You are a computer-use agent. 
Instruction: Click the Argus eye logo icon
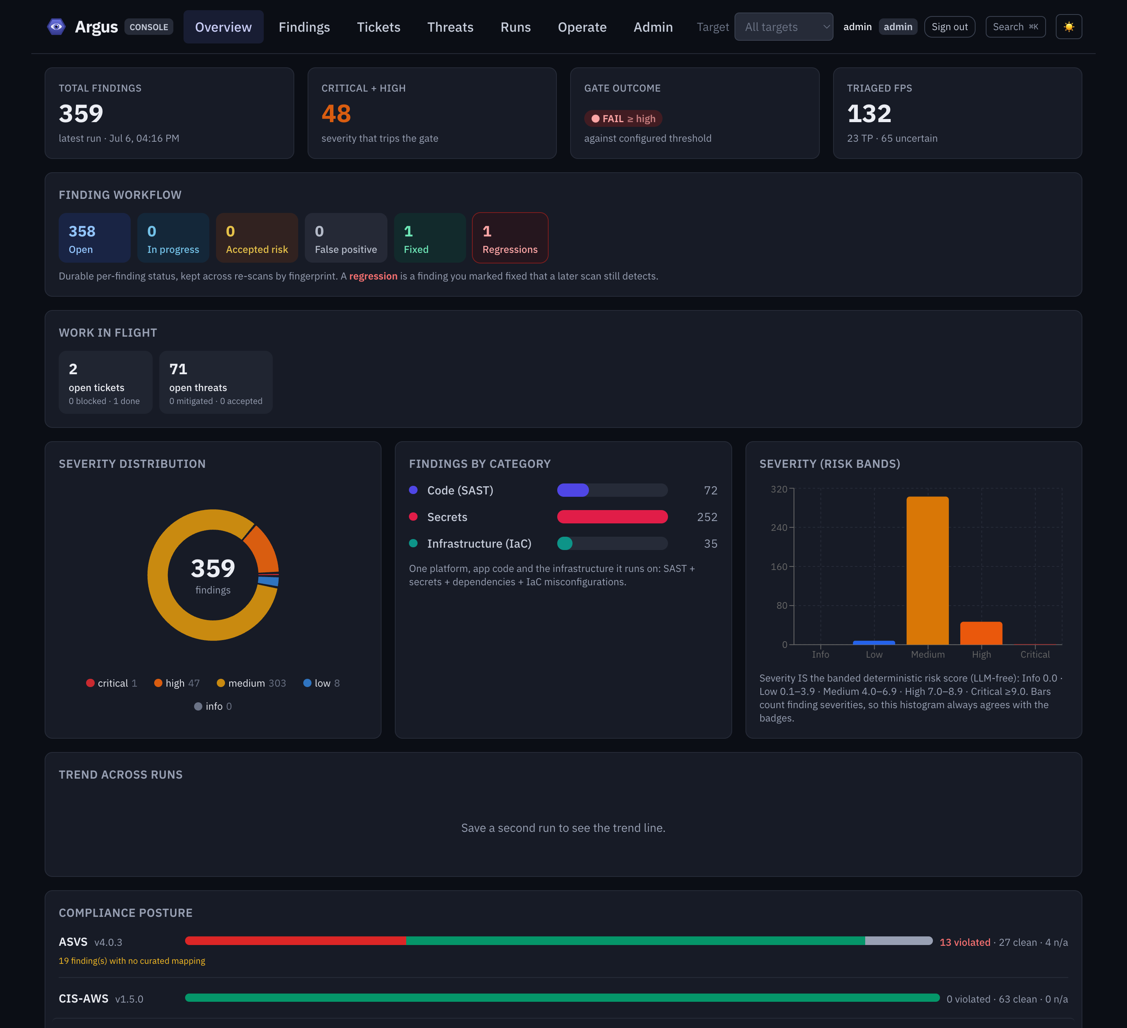coord(56,26)
